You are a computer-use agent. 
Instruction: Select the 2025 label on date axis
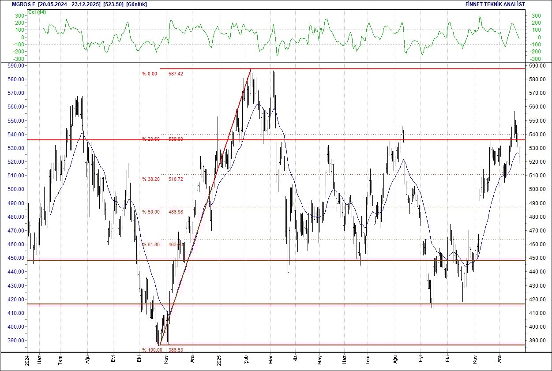click(x=218, y=359)
